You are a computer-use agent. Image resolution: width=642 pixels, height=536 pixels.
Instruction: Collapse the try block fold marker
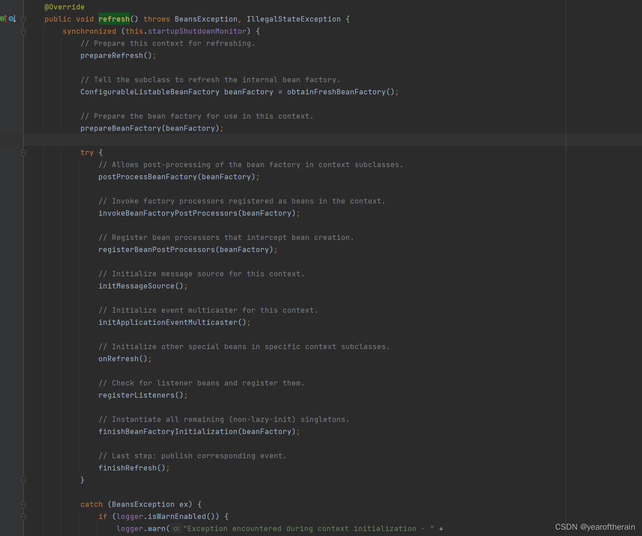23,153
